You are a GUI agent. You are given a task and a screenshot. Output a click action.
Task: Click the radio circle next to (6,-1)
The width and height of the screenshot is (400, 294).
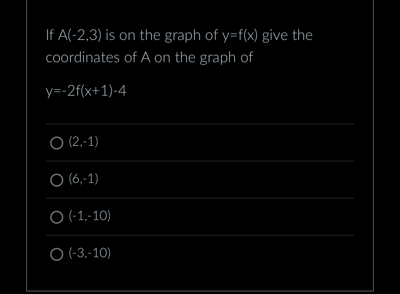pyautogui.click(x=57, y=180)
